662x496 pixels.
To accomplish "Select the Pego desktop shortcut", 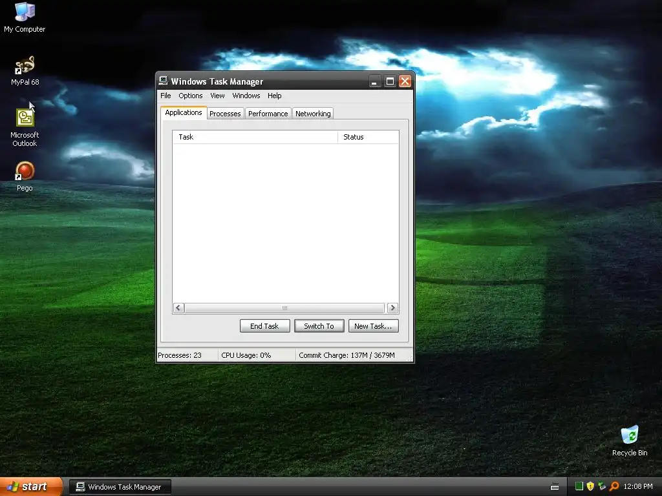I will pyautogui.click(x=25, y=176).
